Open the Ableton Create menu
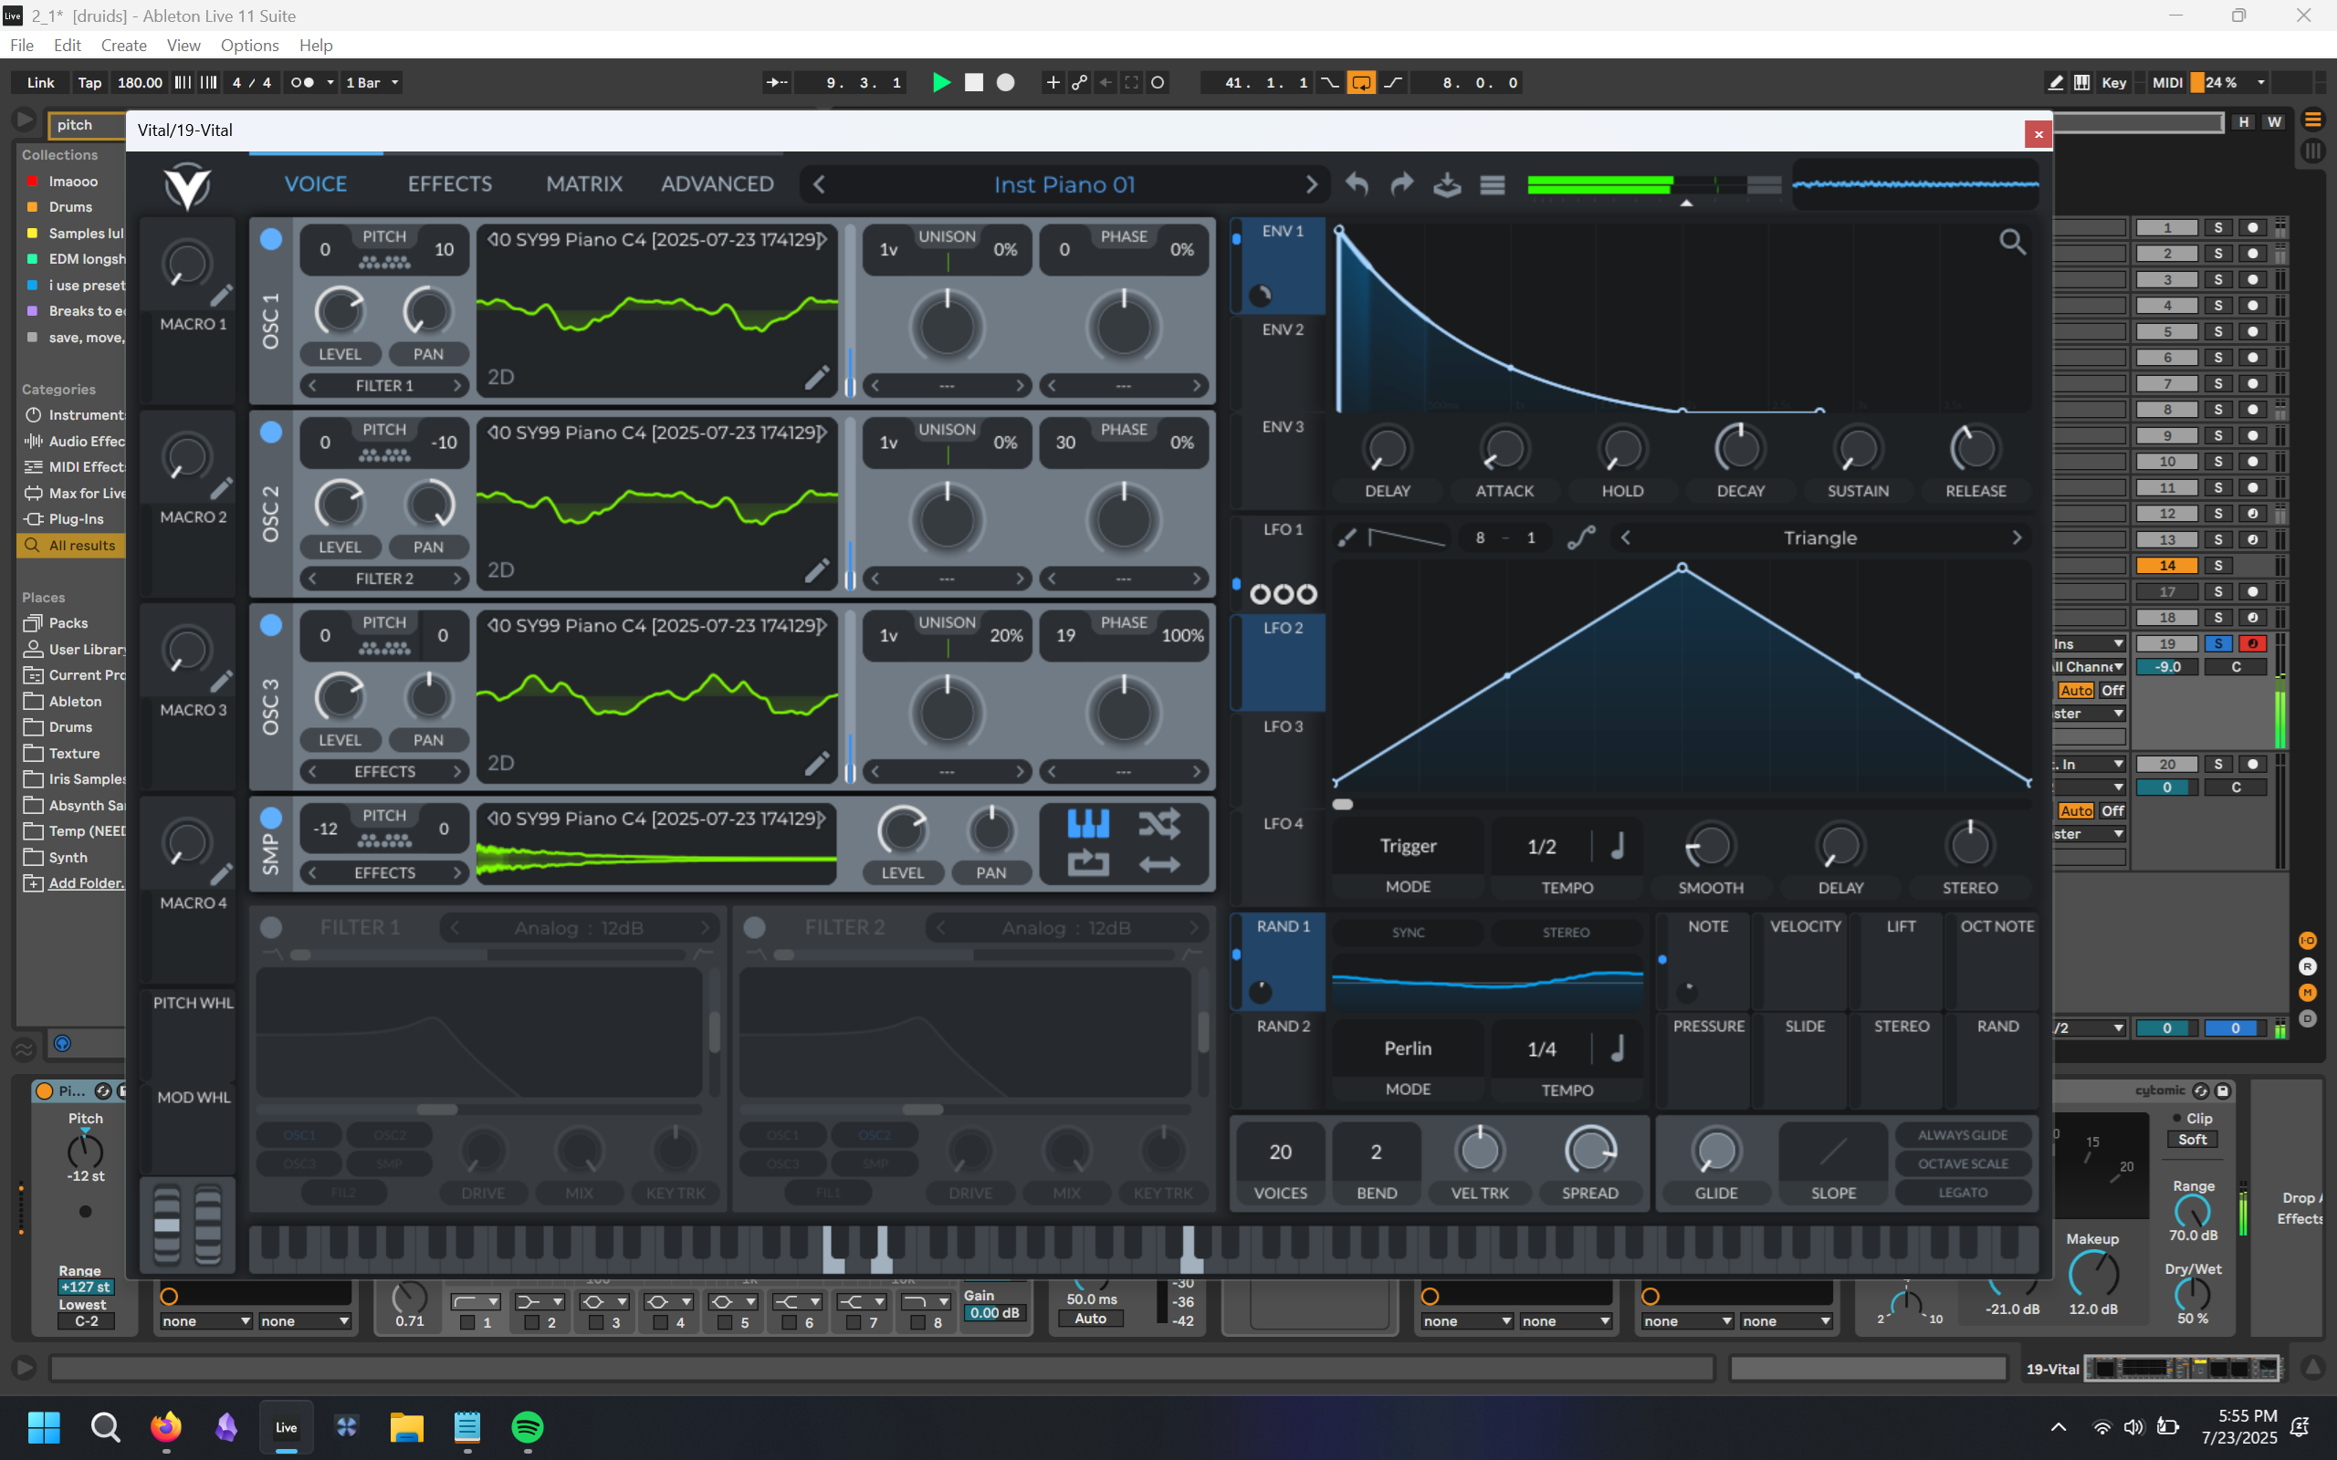The image size is (2337, 1460). pos(123,46)
